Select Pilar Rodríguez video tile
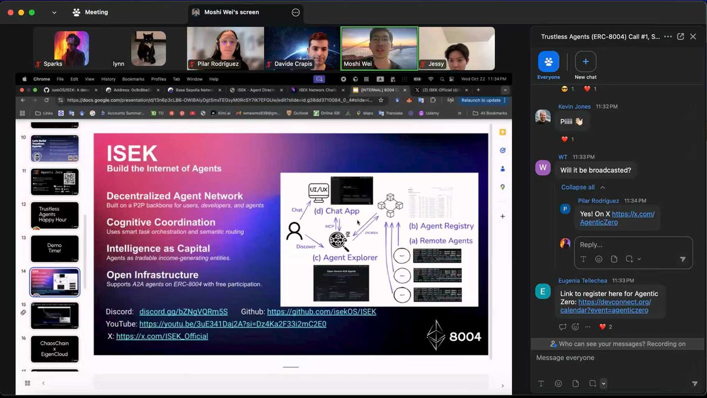The width and height of the screenshot is (707, 398). coord(225,48)
